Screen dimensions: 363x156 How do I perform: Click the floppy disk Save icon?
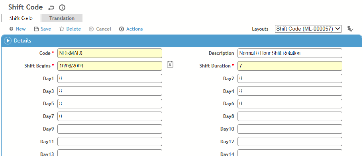tap(36, 29)
